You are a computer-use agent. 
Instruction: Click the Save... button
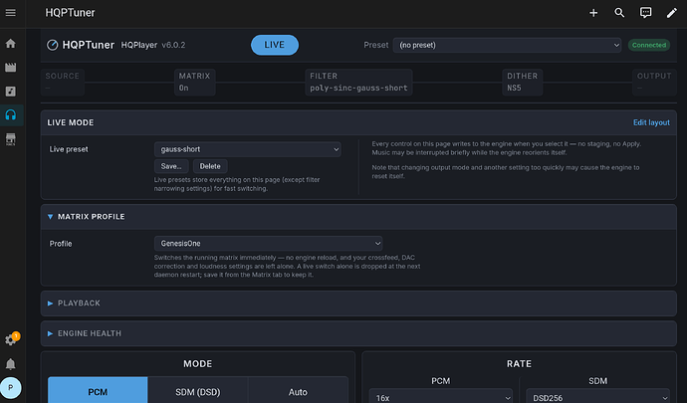[171, 166]
